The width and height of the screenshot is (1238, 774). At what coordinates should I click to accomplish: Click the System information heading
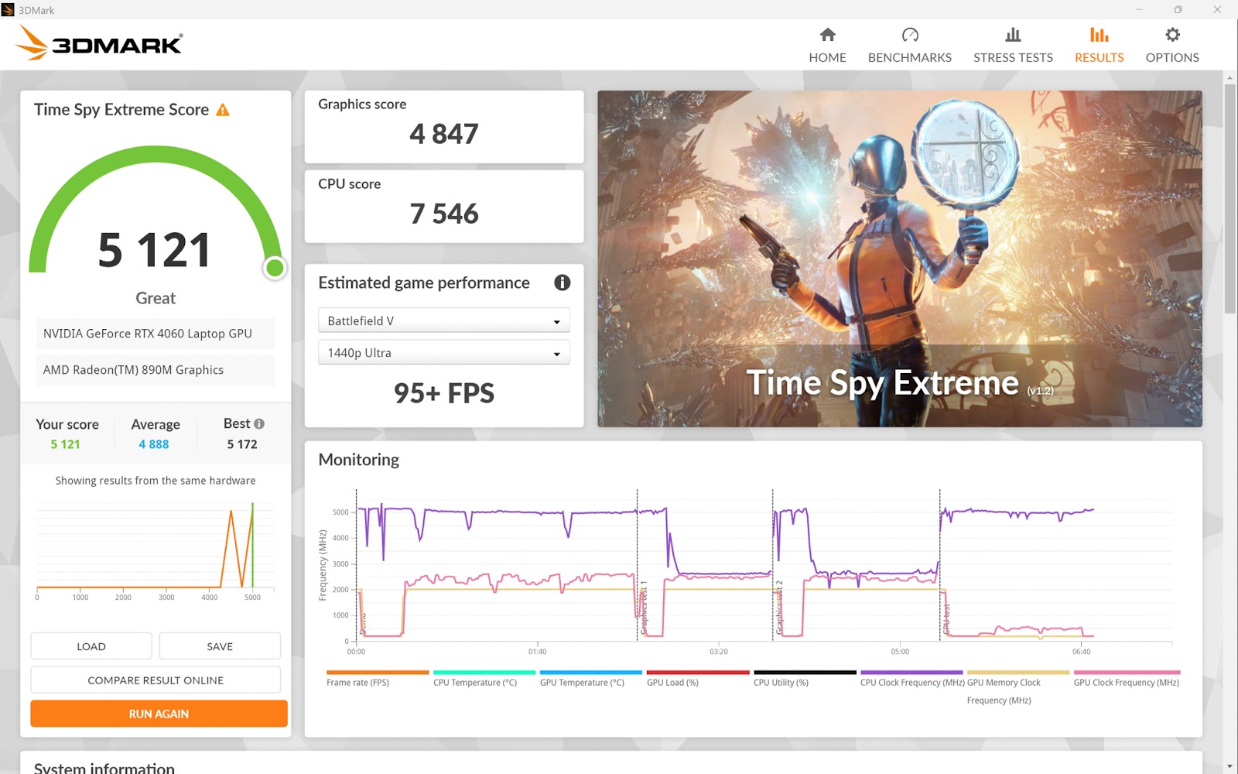pos(104,768)
